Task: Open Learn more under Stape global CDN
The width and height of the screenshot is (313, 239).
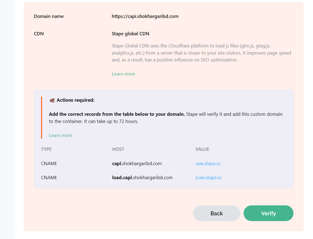Action: [123, 74]
